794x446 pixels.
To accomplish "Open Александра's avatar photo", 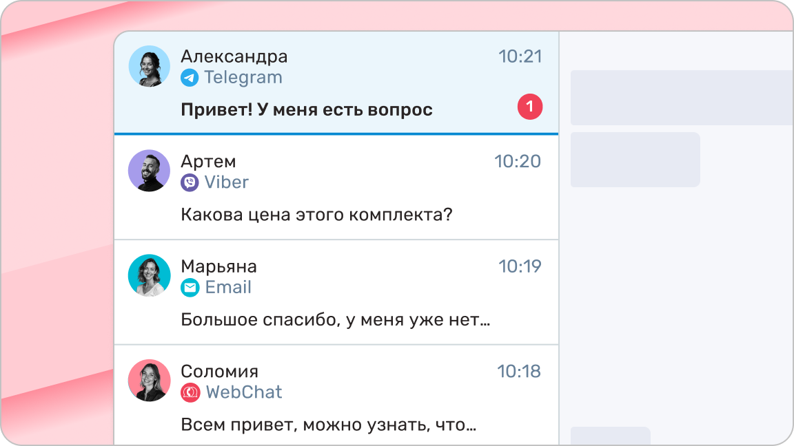I will tap(149, 66).
